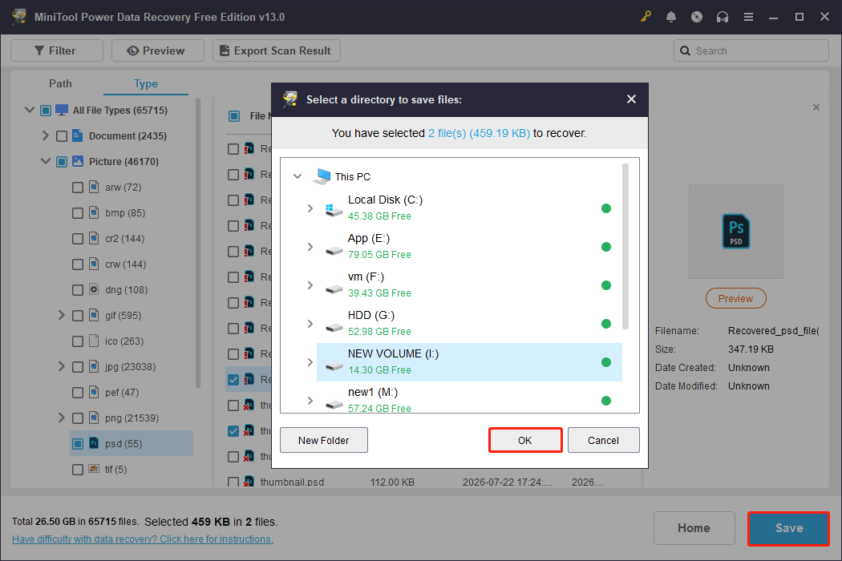This screenshot has height=561, width=842.
Task: Expand the gif (595) node
Action: coord(61,315)
